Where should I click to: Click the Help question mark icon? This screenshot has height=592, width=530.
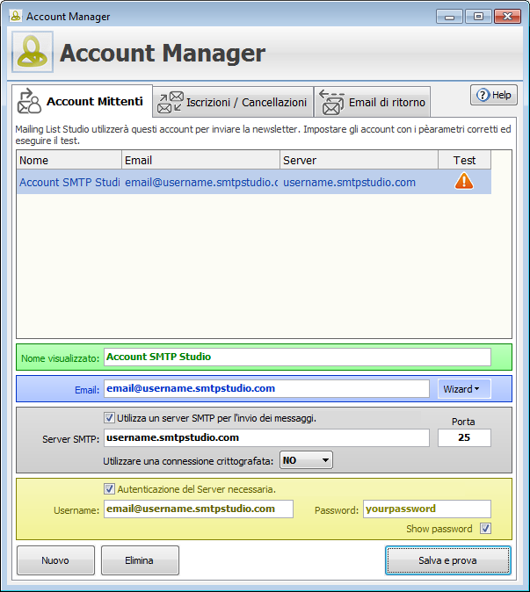pyautogui.click(x=482, y=95)
